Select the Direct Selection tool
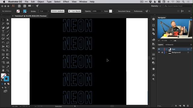 coord(8,20)
